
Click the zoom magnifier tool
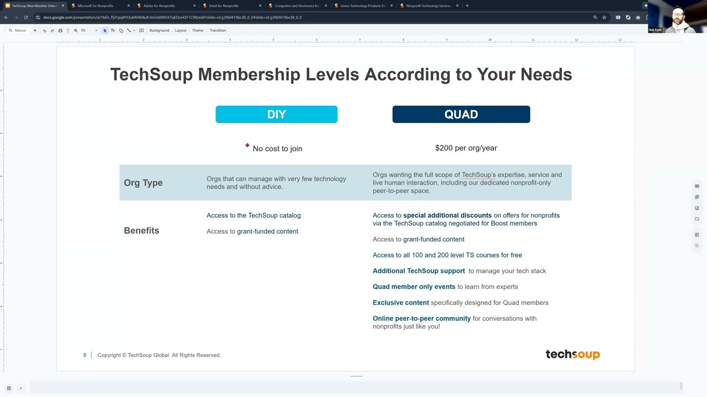[76, 30]
